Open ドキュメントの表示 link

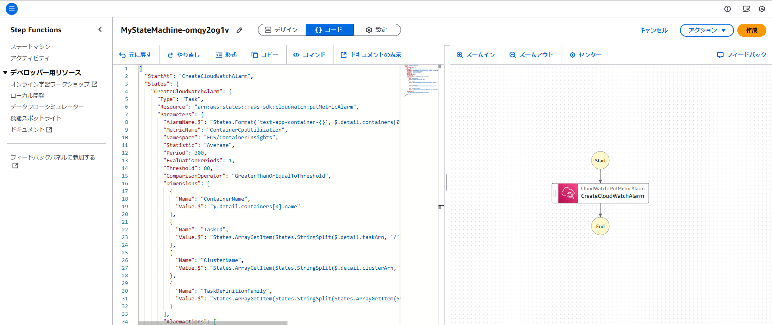pyautogui.click(x=371, y=55)
